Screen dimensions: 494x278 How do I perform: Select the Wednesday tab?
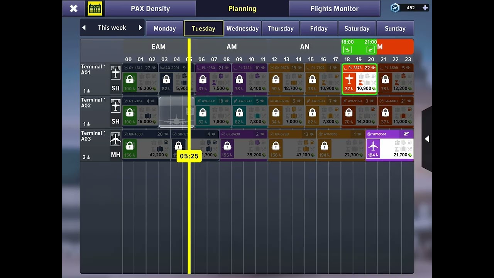click(242, 29)
